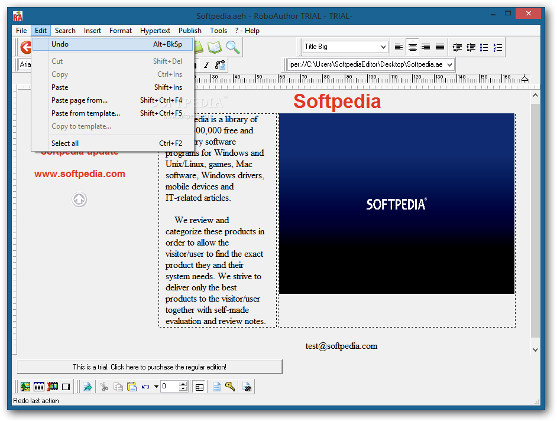
Task: Click the copy icon in bottom toolbar
Action: [x=118, y=387]
